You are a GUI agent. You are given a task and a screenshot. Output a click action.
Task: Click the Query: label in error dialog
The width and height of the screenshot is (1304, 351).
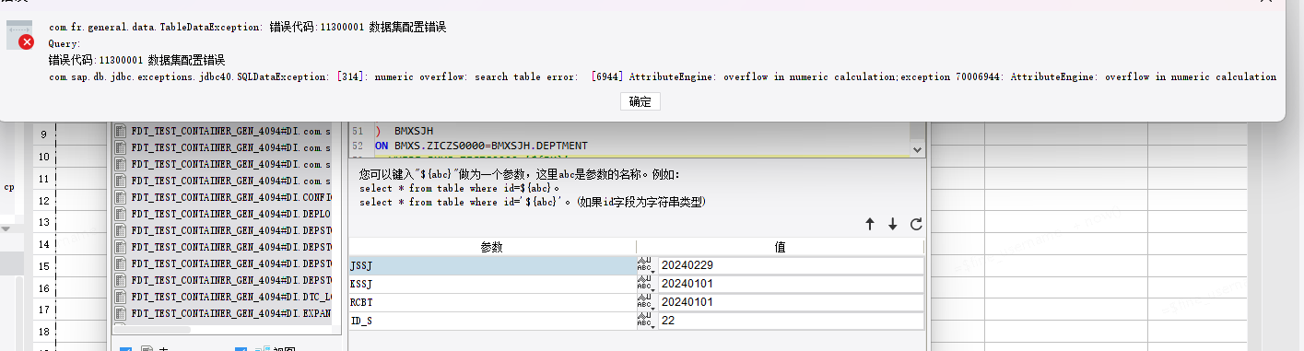click(x=65, y=43)
